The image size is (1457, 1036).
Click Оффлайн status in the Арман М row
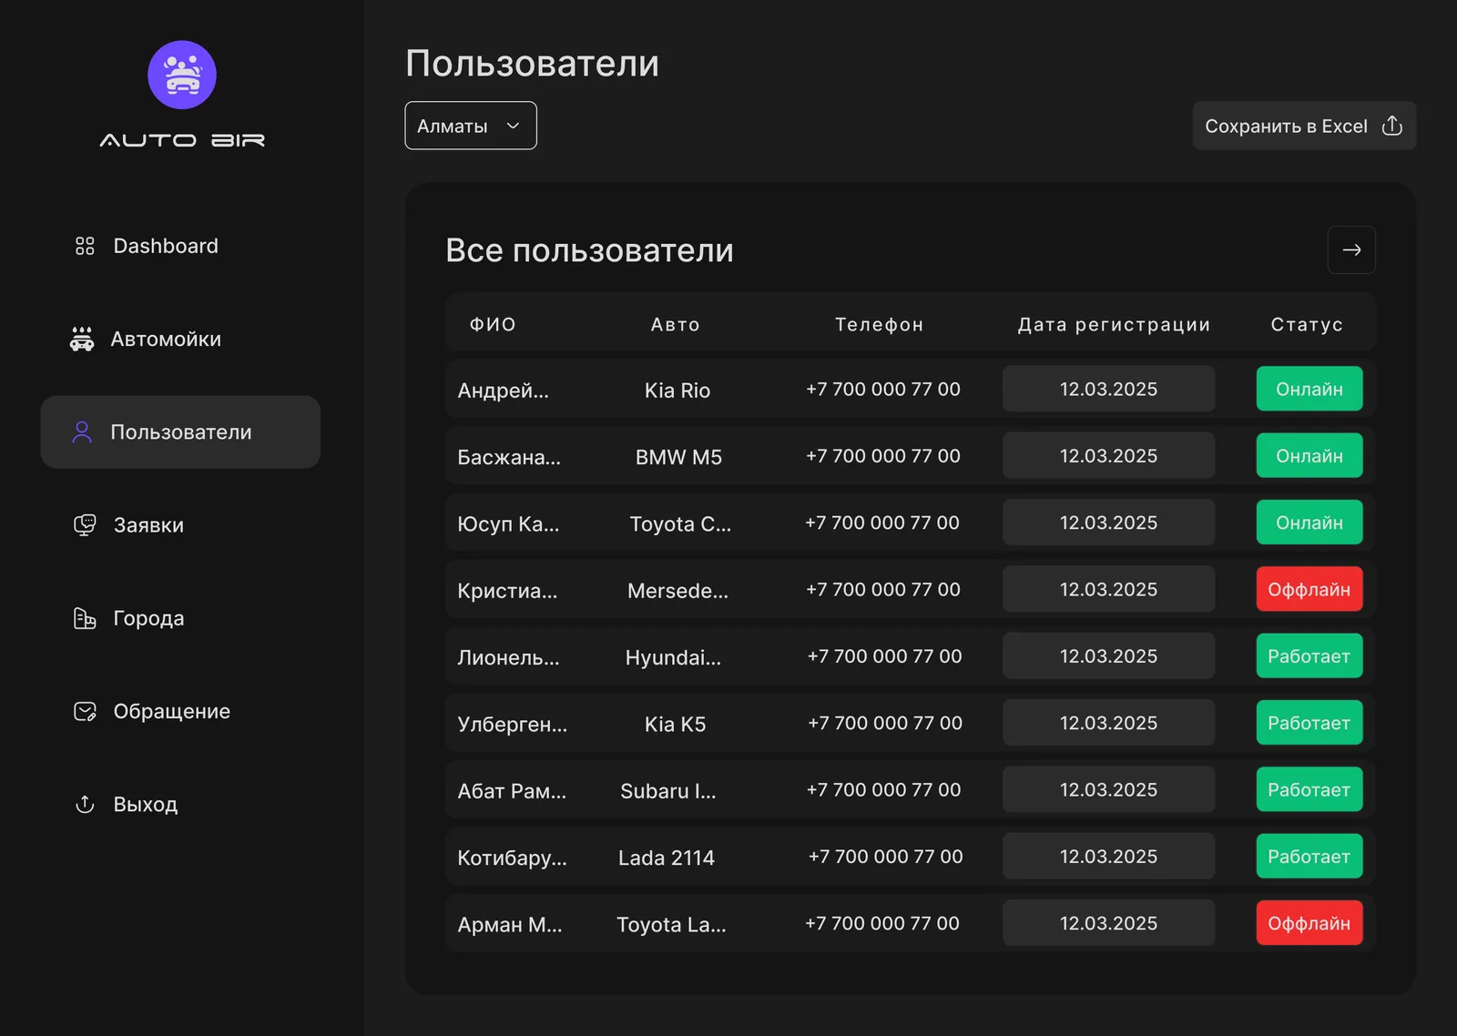tap(1309, 923)
